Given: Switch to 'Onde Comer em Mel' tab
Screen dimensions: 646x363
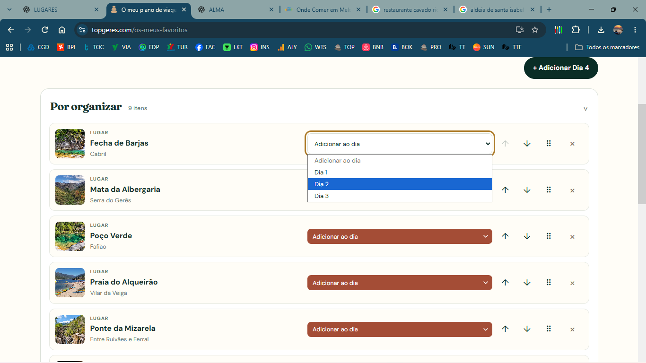Looking at the screenshot, I should tap(322, 9).
